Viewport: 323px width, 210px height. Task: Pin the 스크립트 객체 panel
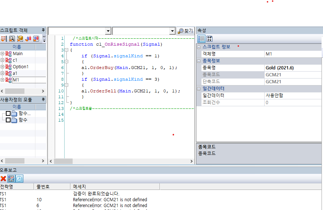point(43,30)
